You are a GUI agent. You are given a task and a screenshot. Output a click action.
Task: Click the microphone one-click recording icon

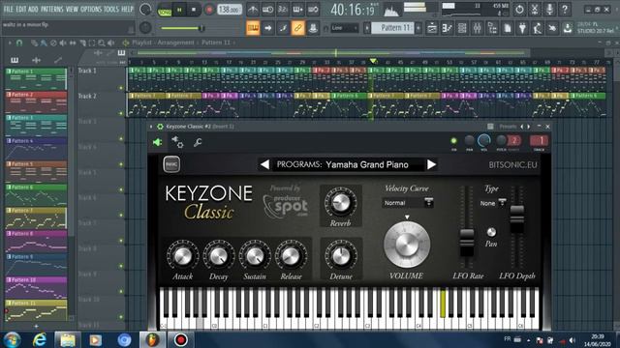pos(549,10)
